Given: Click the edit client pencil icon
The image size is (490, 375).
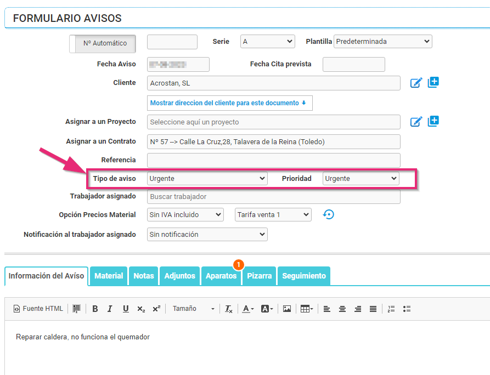Looking at the screenshot, I should pyautogui.click(x=416, y=83).
